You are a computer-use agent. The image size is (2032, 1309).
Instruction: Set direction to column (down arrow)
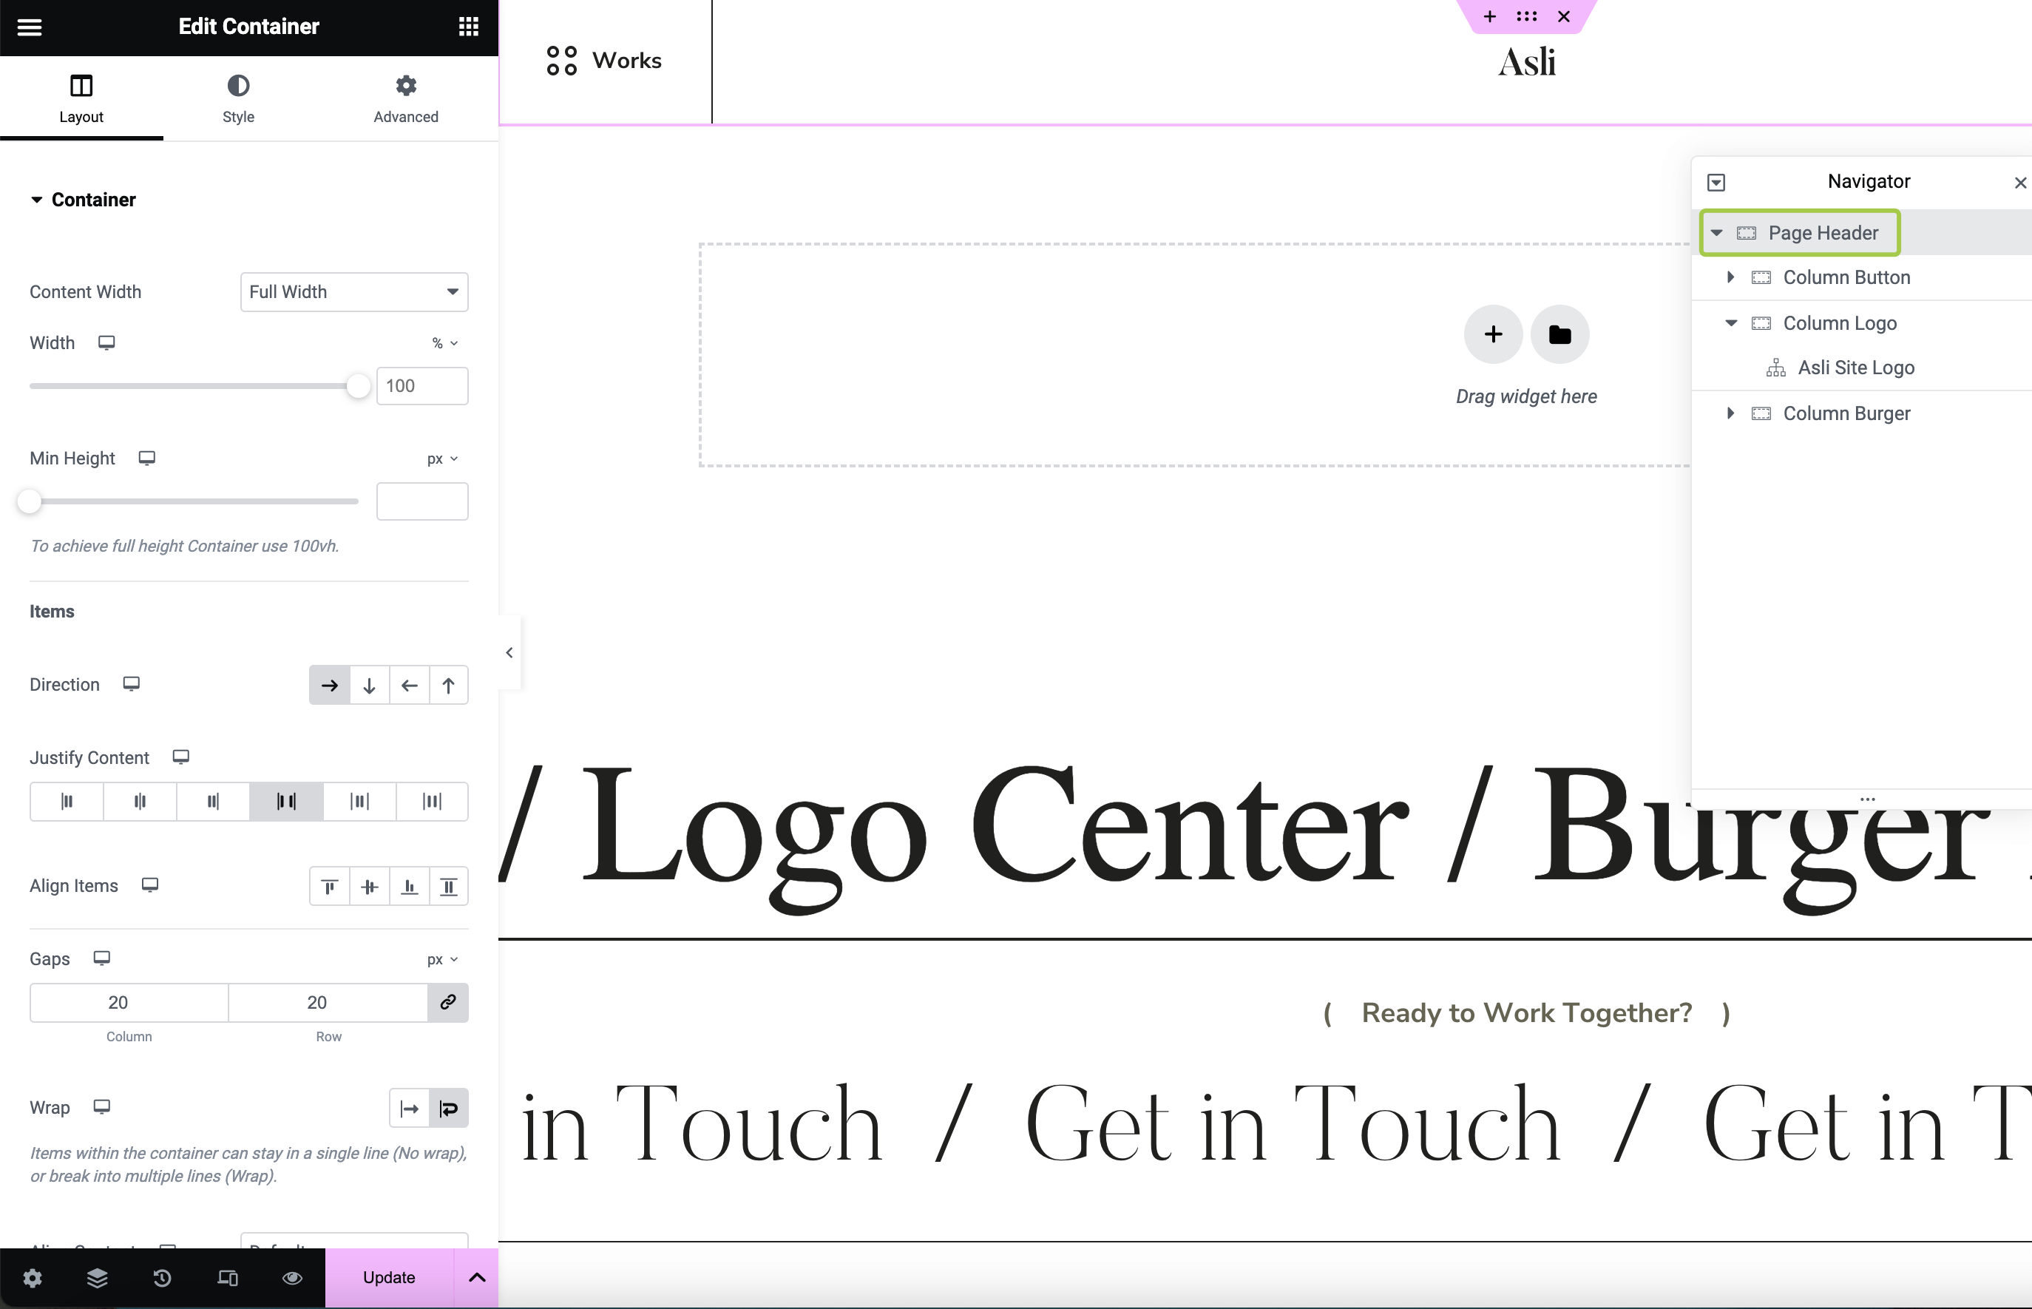point(369,685)
